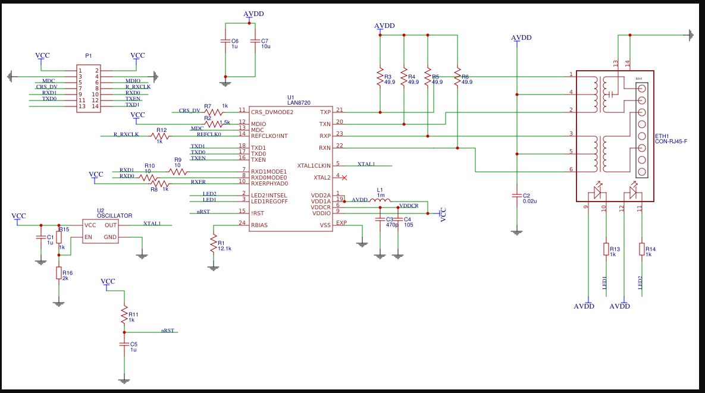
Task: Click resistor R3 labeled 49.9
Action: (379, 77)
